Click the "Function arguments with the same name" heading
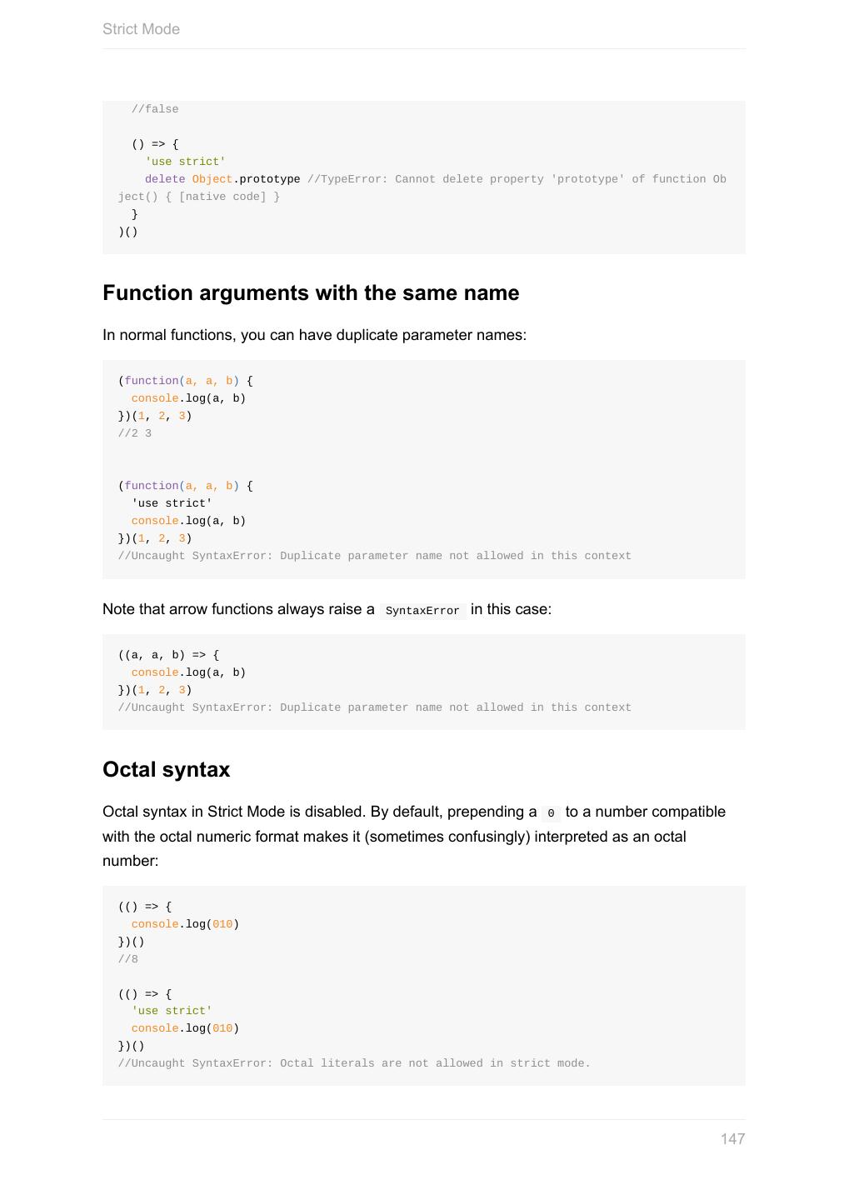849x1200 pixels. point(311,293)
